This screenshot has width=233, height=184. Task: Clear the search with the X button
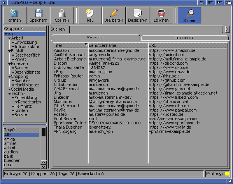[227, 29]
